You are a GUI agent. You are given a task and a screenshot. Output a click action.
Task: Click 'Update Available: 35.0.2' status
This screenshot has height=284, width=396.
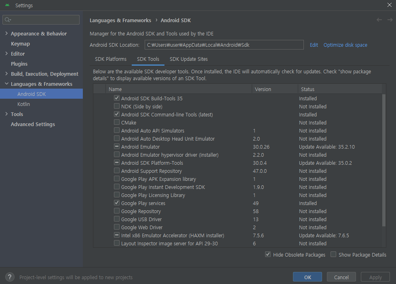tap(325, 163)
